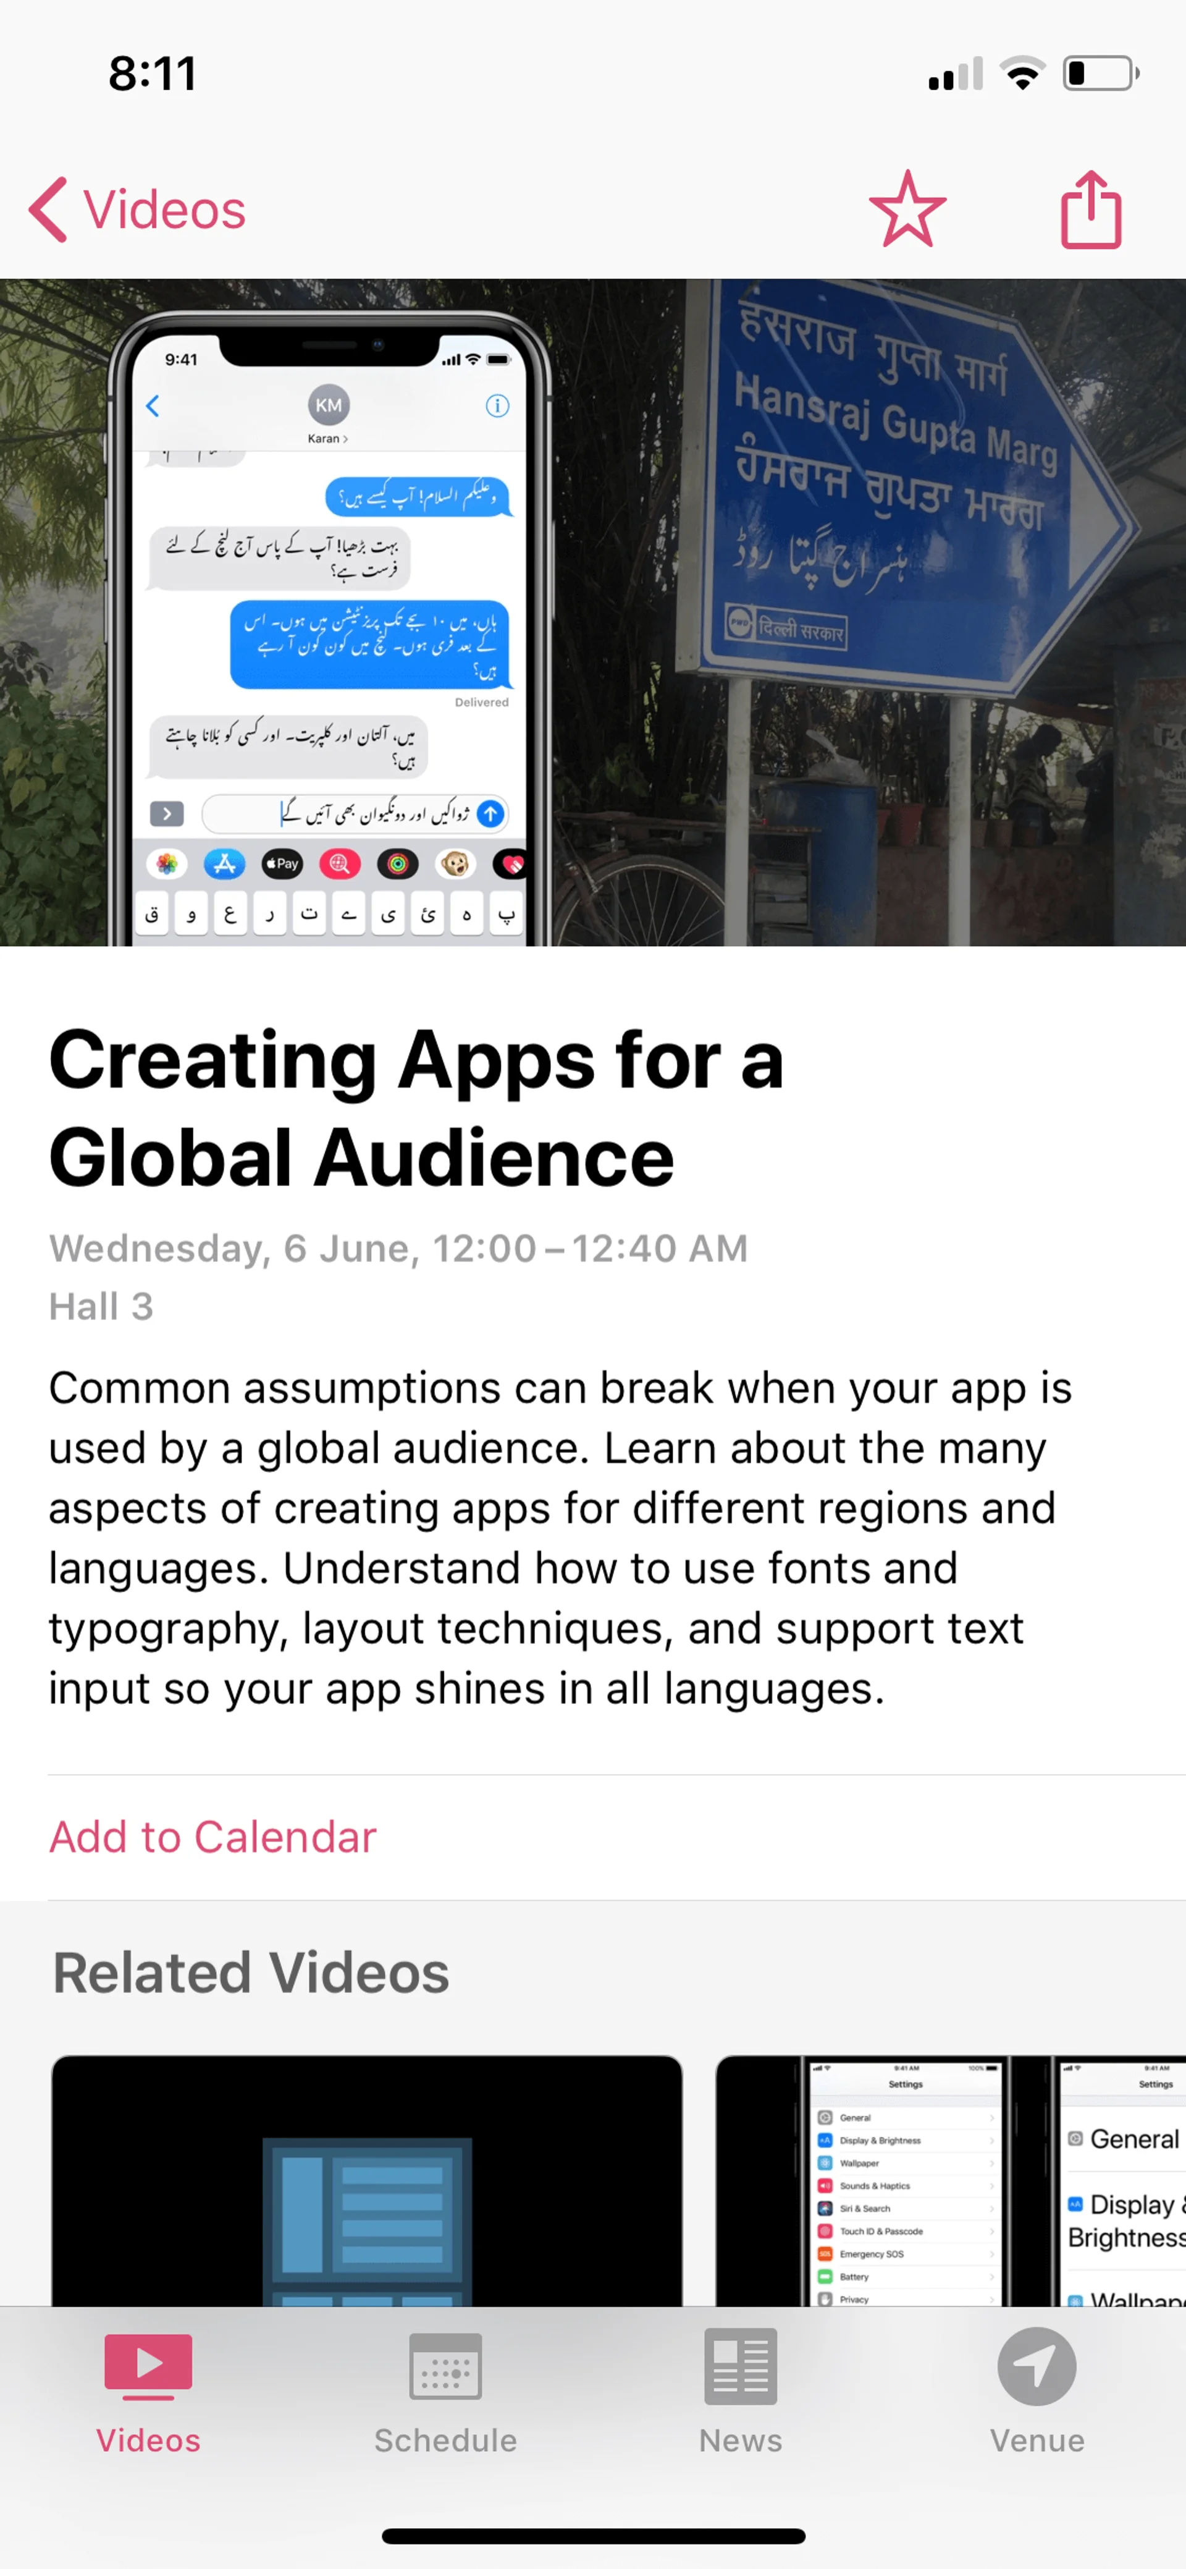Open the Settings screens related video
This screenshot has height=2569, width=1186.
(950, 2179)
